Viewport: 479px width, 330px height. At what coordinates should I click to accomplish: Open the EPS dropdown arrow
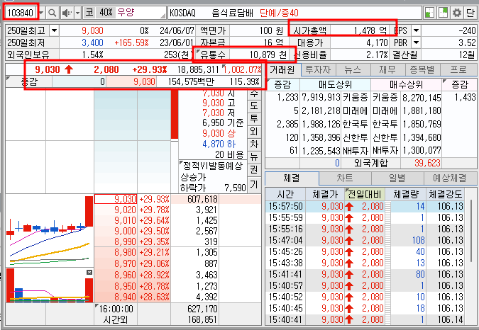click(x=416, y=30)
